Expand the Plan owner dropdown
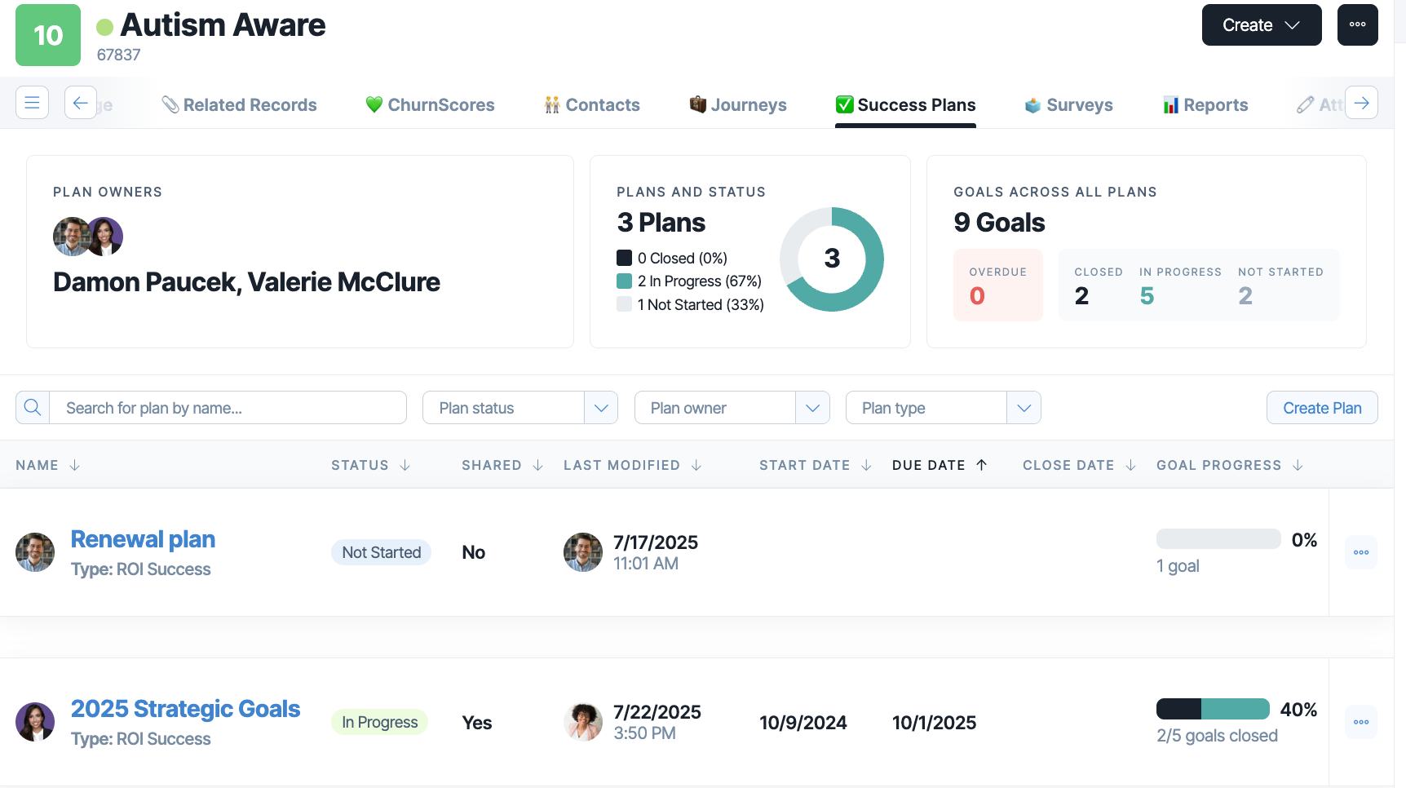 point(812,407)
